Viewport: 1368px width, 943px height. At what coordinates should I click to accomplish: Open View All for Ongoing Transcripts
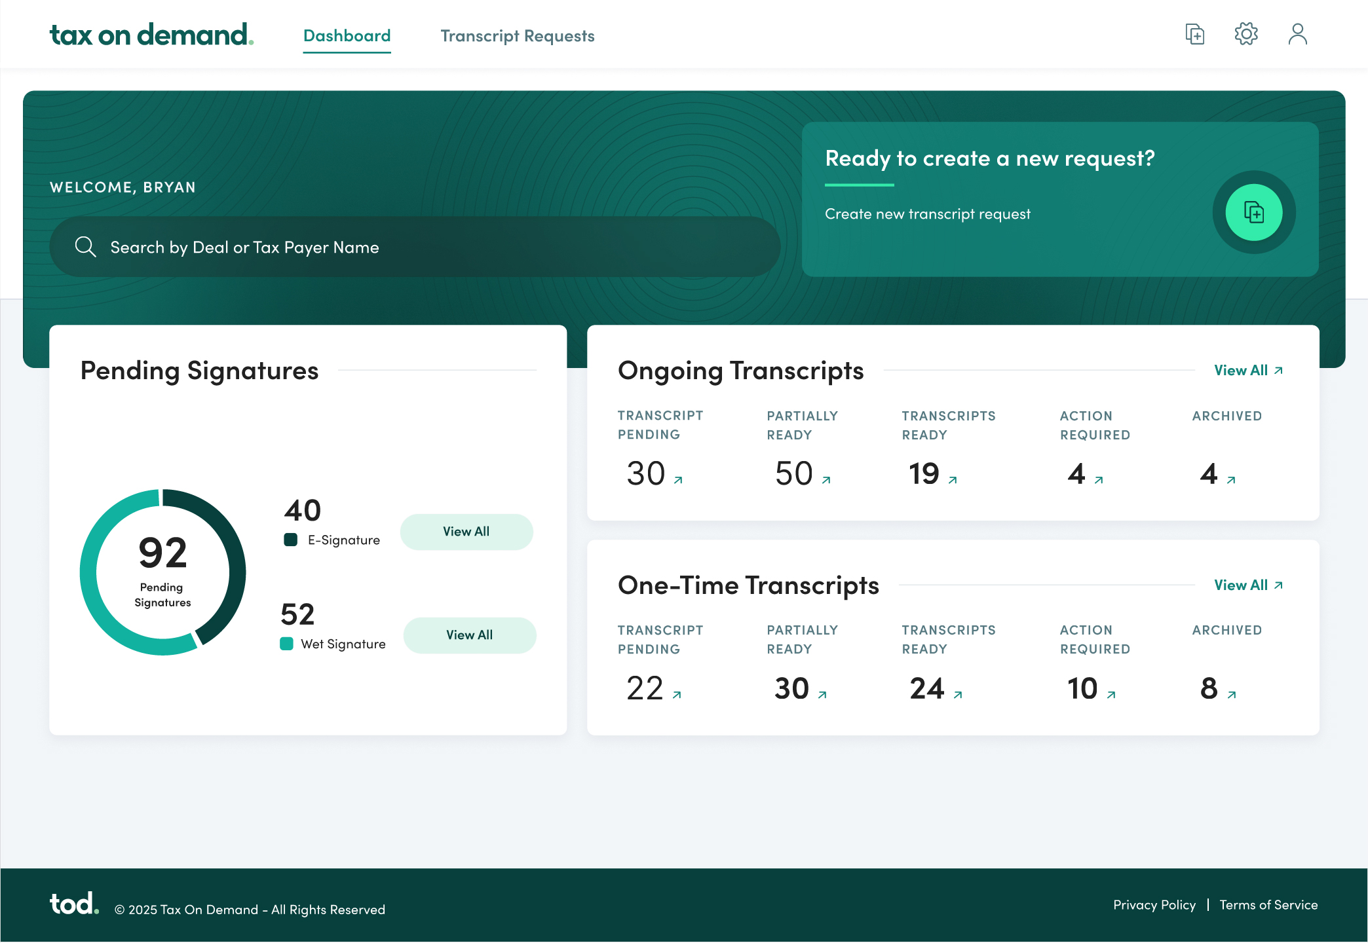1247,370
